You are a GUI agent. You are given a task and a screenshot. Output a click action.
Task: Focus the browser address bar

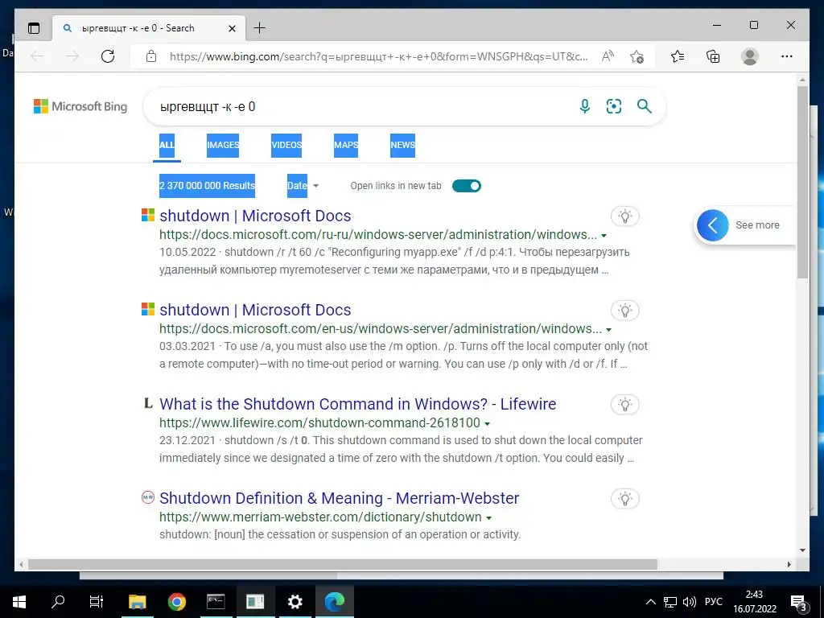[378, 56]
